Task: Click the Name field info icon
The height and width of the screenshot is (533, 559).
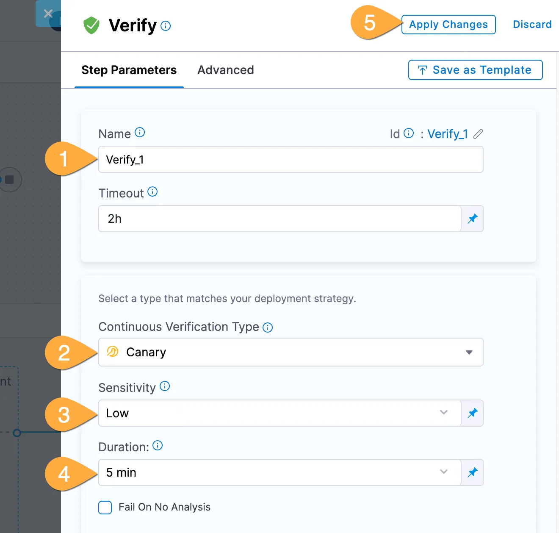Action: coord(140,133)
